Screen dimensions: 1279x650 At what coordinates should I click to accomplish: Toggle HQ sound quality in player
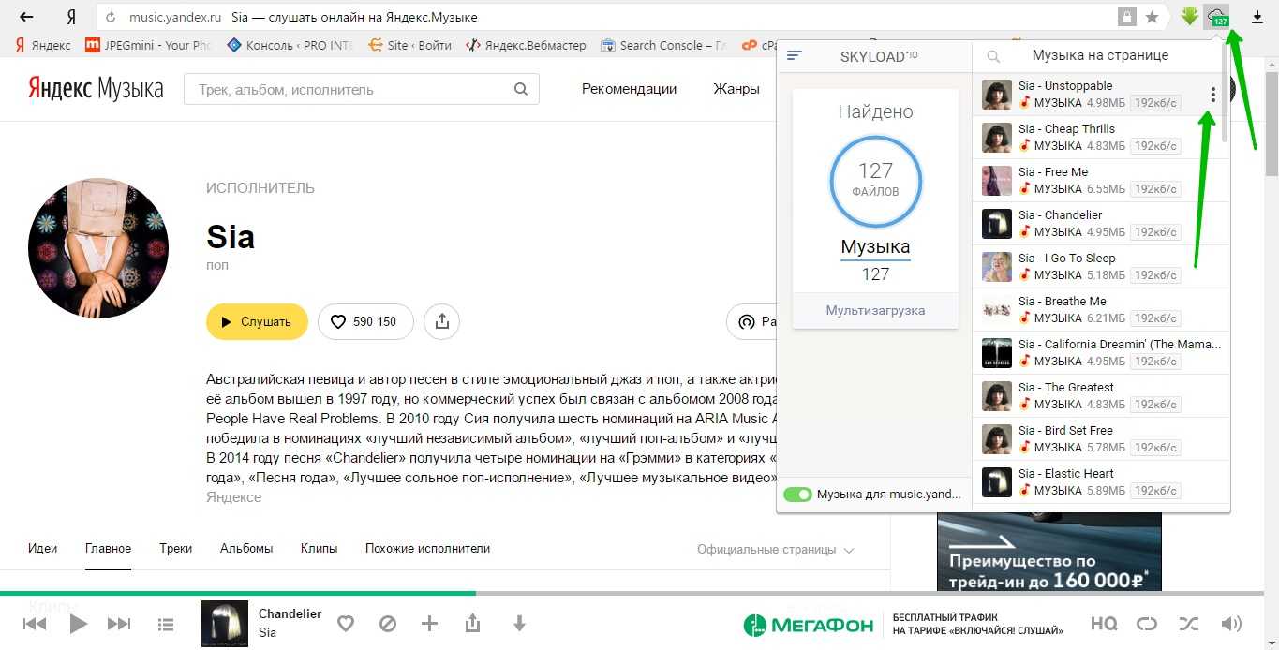tap(1104, 624)
